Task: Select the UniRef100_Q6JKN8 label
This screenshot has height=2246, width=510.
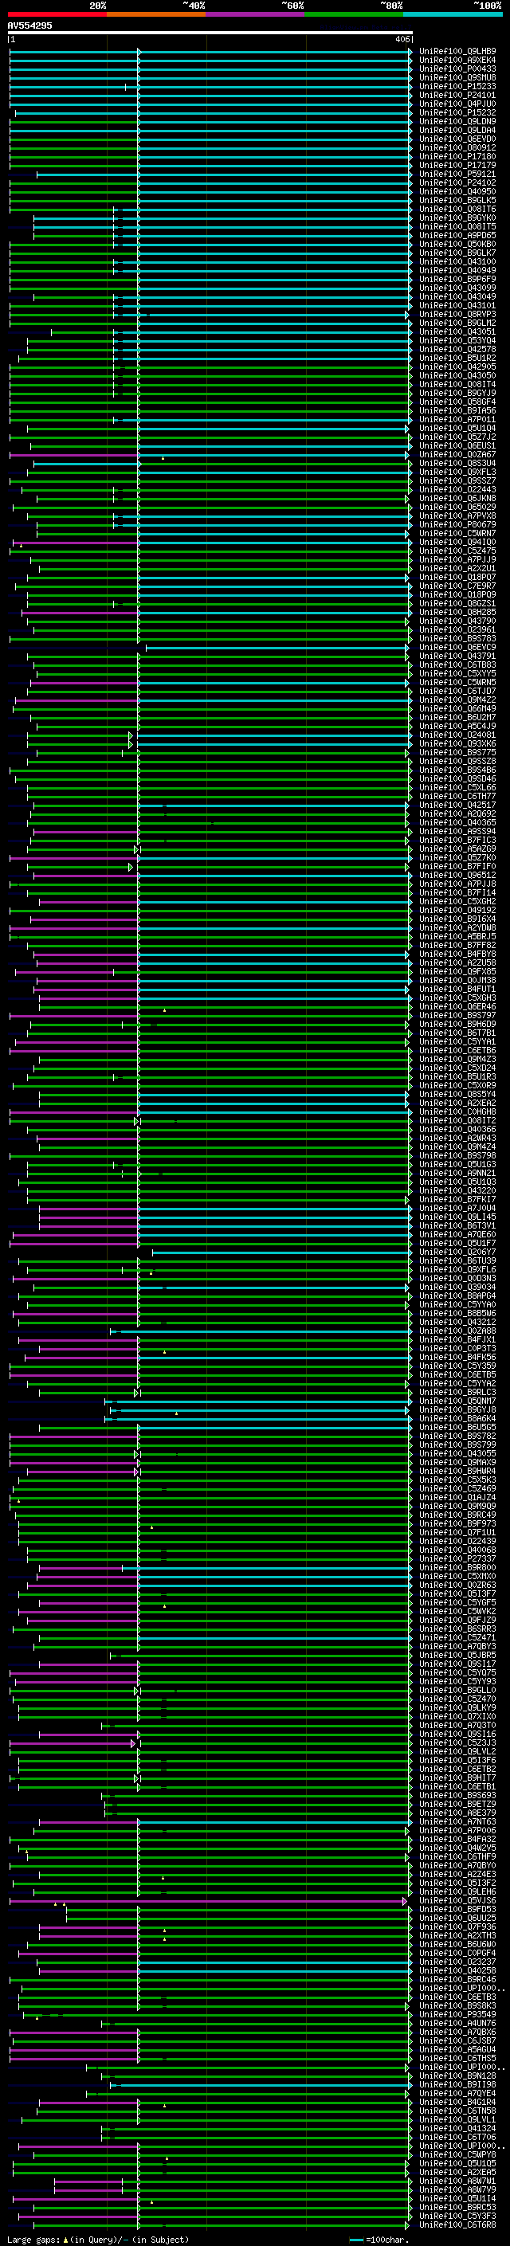Action: 457,499
